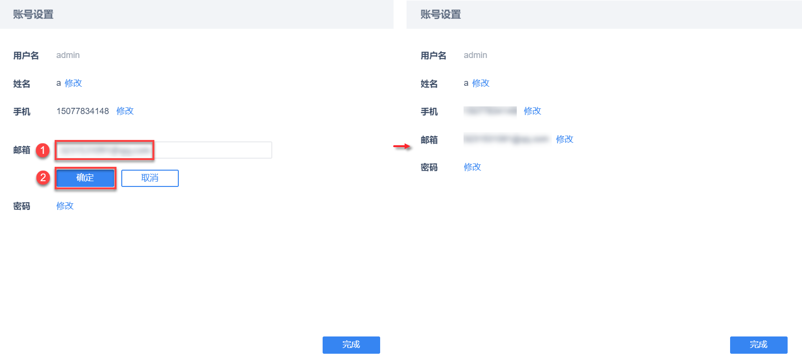Click 修改 beside the blurred phone number

(x=532, y=111)
